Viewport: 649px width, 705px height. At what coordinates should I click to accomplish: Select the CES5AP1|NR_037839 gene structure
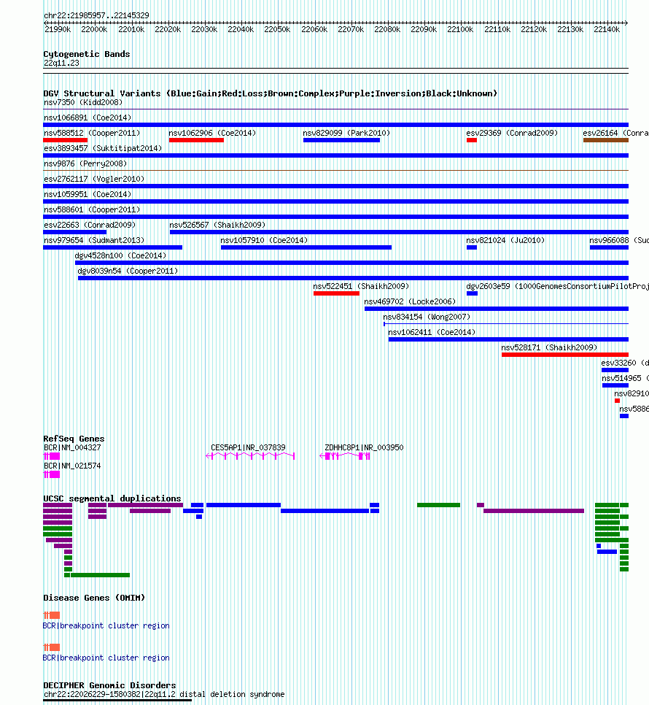pyautogui.click(x=250, y=456)
